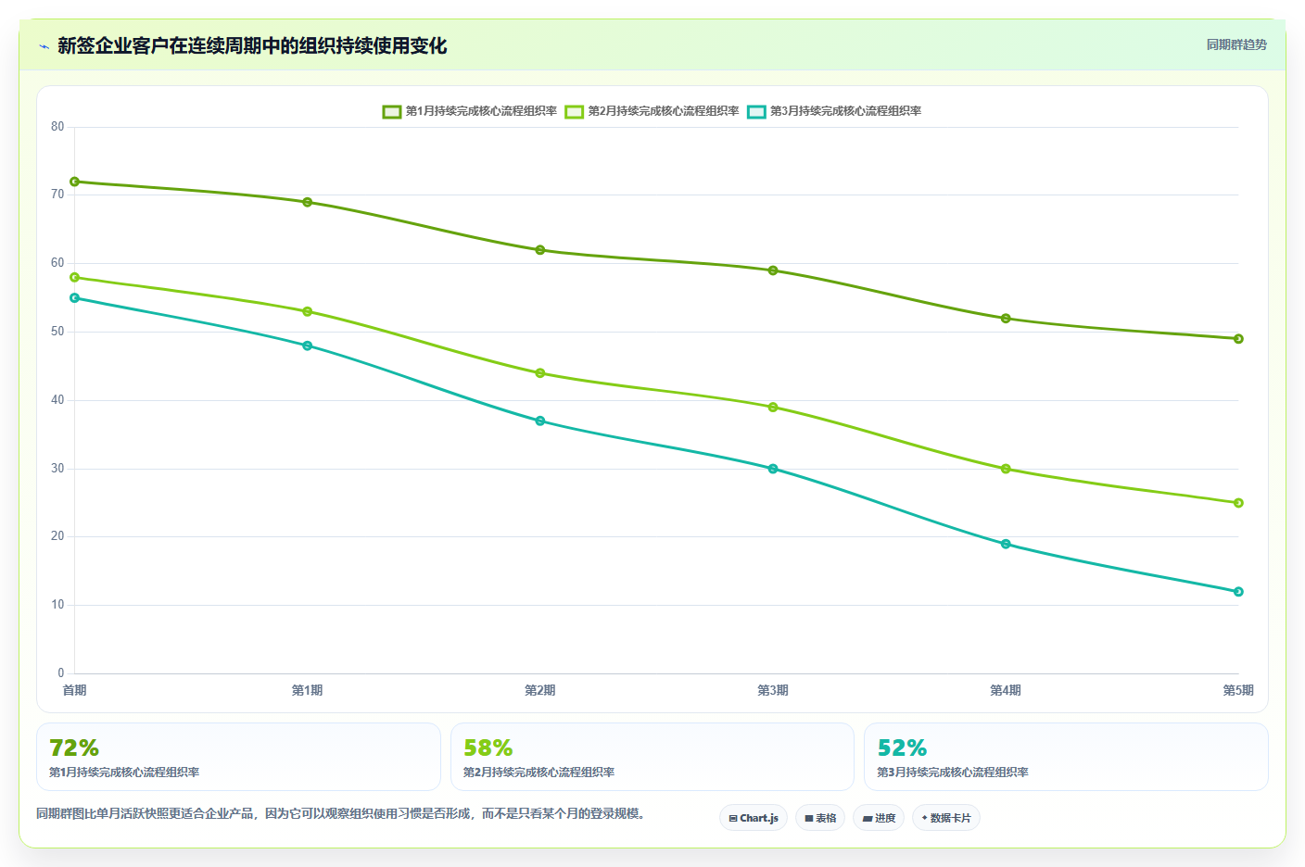The image size is (1305, 867).
Task: Click the light green 第2月 legend color box
Action: coord(575,111)
